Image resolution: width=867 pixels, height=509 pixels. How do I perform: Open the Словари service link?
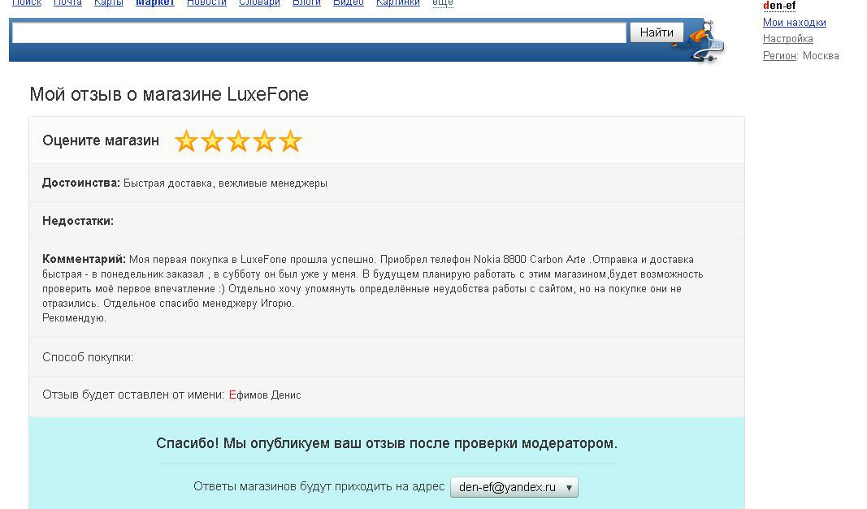pyautogui.click(x=259, y=2)
